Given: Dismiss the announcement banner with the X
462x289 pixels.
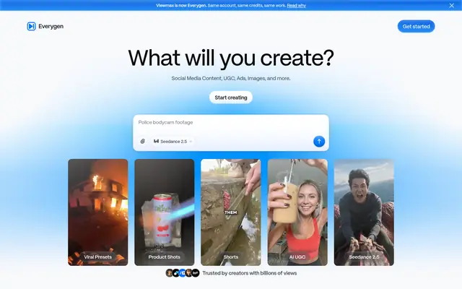Looking at the screenshot, I should tap(451, 5).
